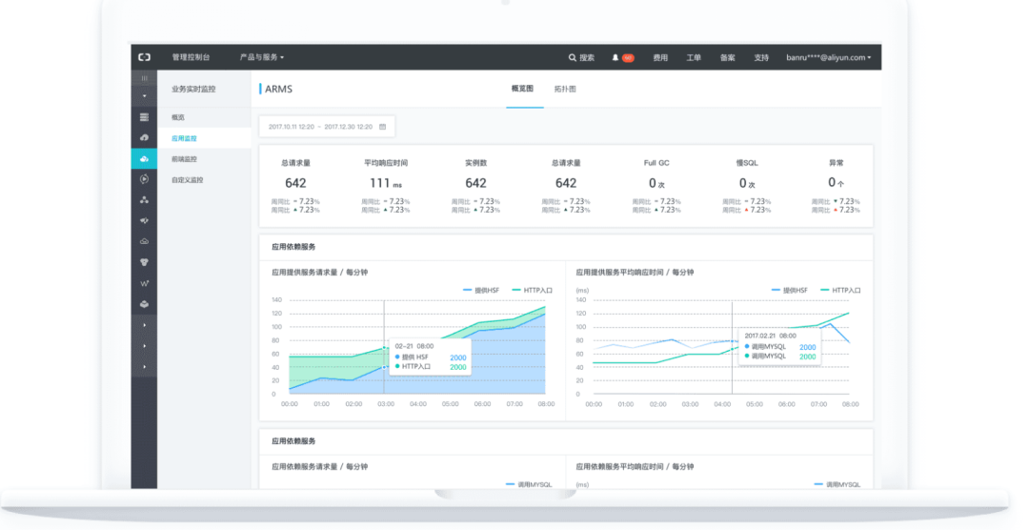
Task: Click the Aliyun bracket logo in the top bar
Action: (145, 58)
